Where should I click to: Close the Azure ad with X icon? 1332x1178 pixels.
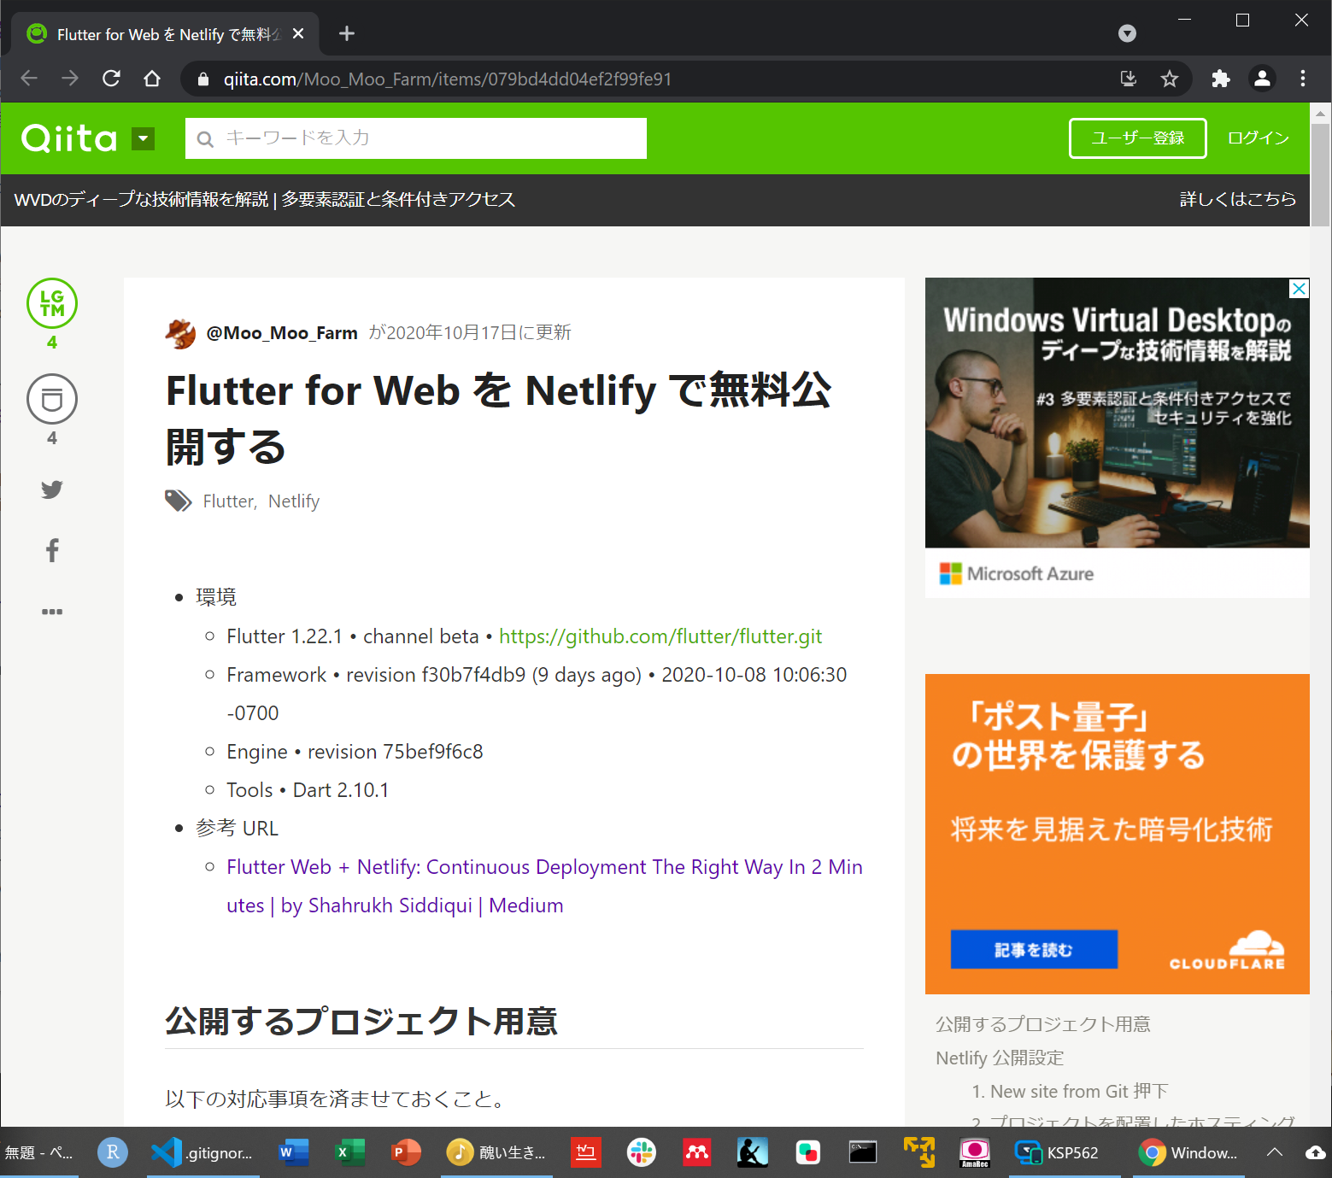click(x=1299, y=289)
